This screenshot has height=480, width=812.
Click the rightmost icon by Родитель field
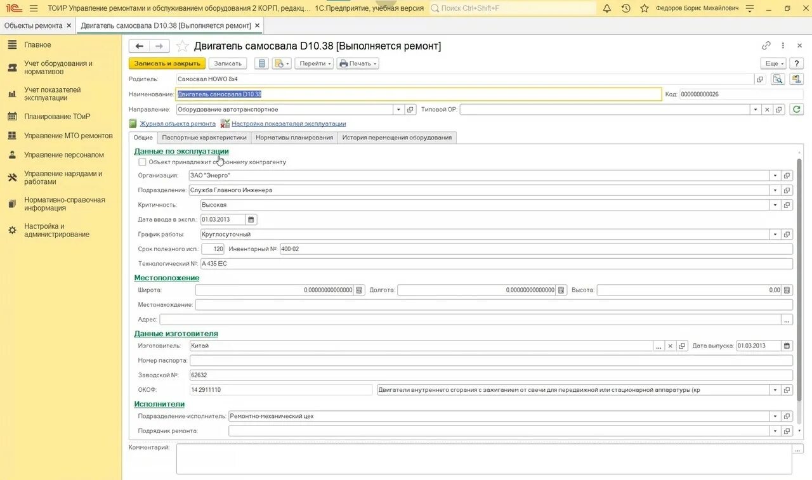796,79
